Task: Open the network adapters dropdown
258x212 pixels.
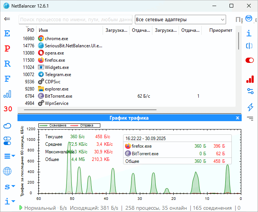Action: pyautogui.click(x=180, y=20)
